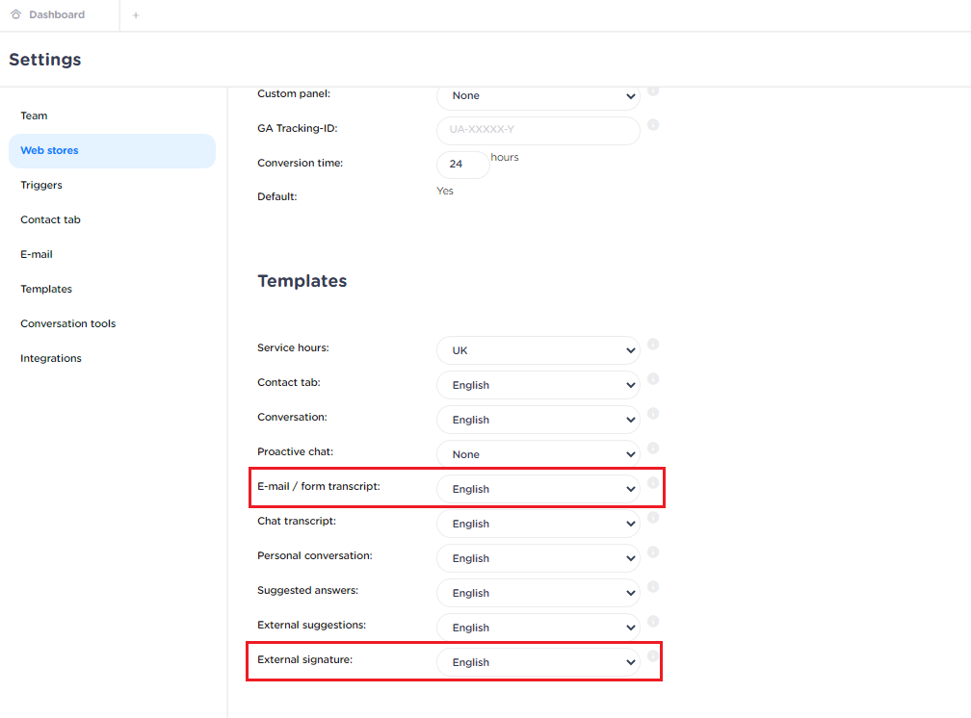Click the info icon beside Suggested answers
Viewport: 971px width, 718px height.
(x=653, y=586)
